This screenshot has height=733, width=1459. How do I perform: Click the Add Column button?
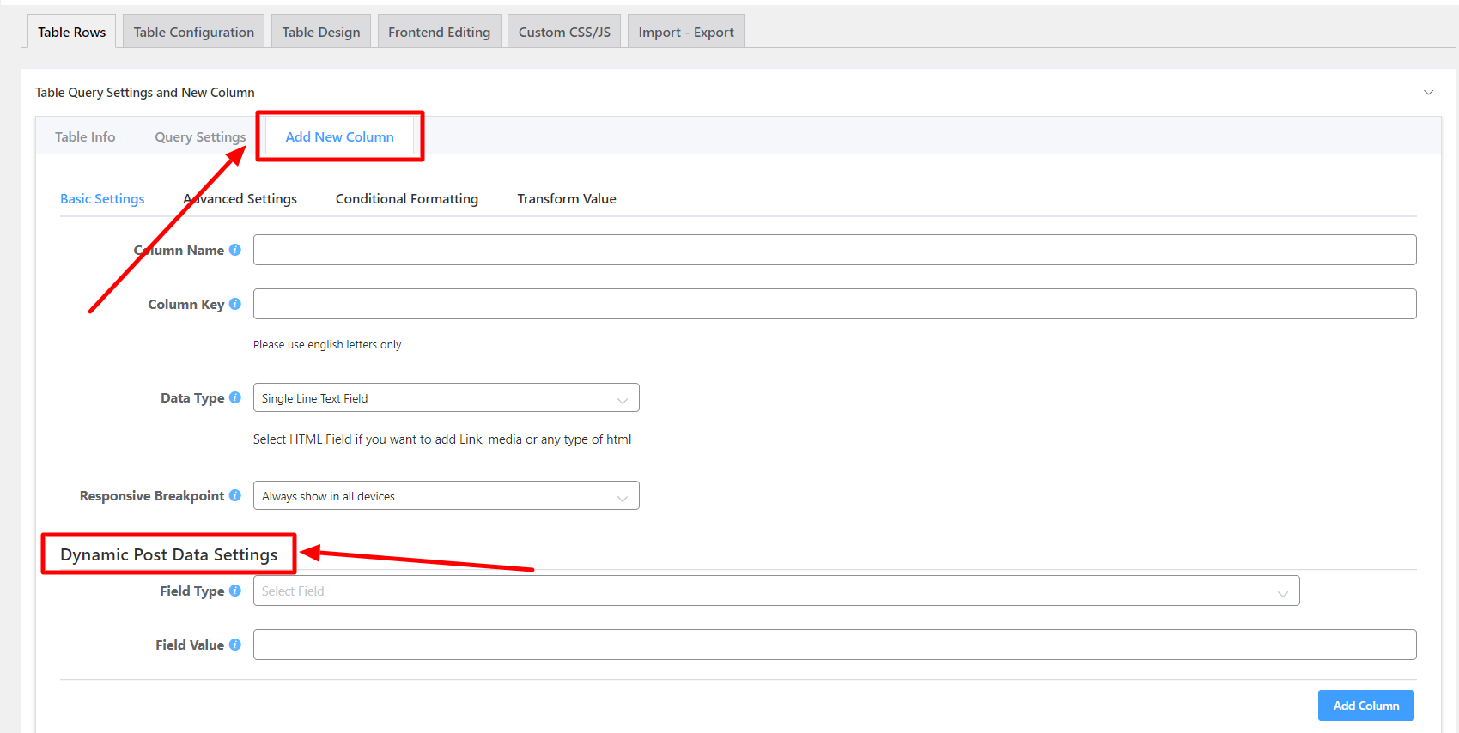click(1365, 706)
